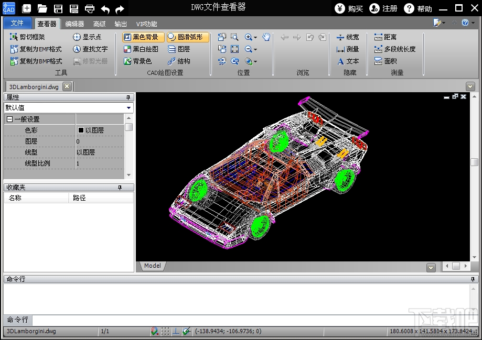The width and height of the screenshot is (482, 340).
Task: Save as PDF with the PDF floppy icon
Action: (74, 8)
